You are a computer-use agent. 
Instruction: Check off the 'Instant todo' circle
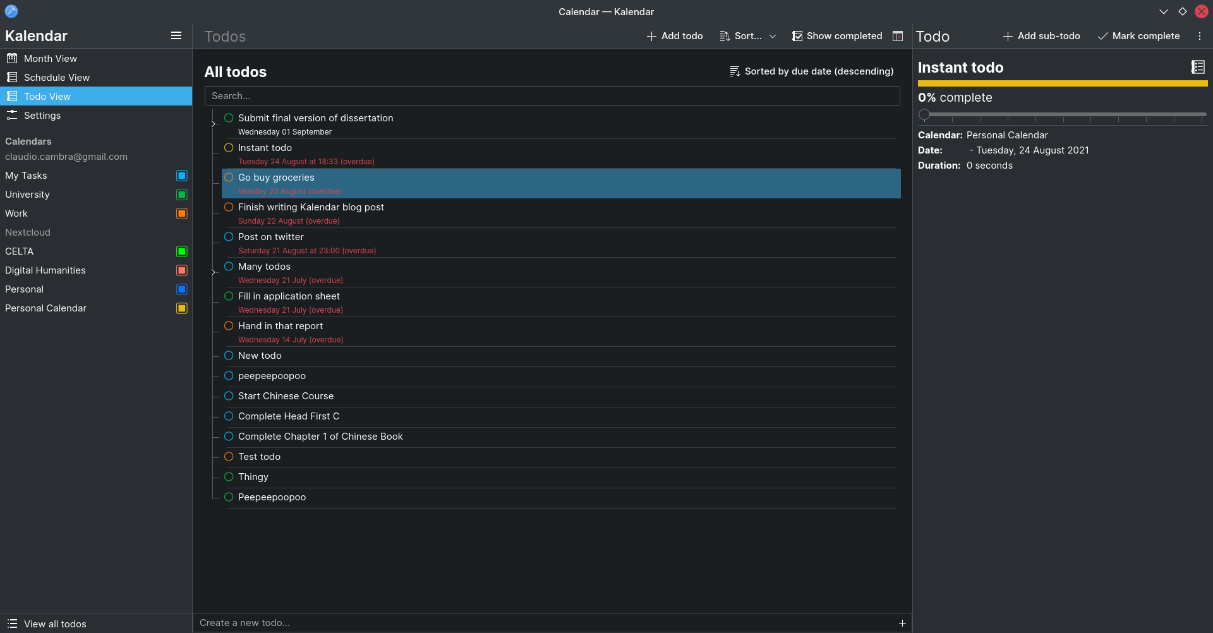(229, 148)
